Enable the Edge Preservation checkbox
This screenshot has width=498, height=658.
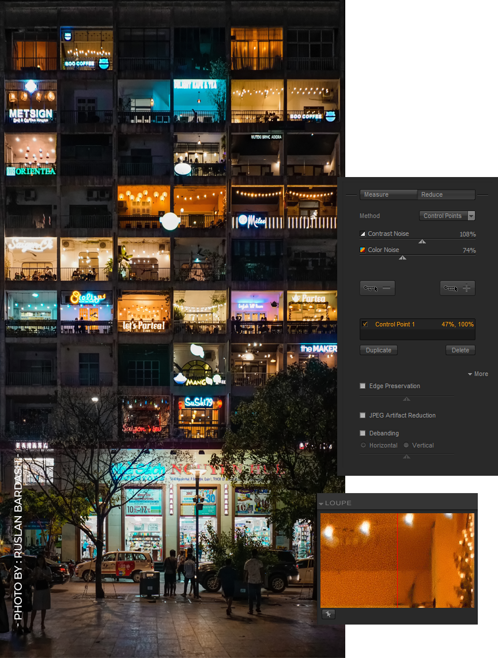[x=363, y=386]
